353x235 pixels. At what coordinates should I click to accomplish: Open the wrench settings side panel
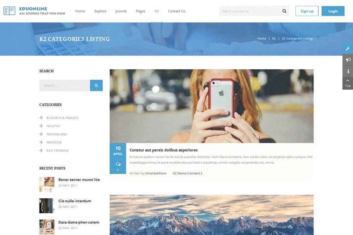[348, 49]
